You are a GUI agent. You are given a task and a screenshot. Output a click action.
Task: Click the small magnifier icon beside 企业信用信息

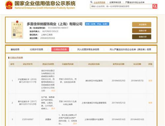pos(91,2)
